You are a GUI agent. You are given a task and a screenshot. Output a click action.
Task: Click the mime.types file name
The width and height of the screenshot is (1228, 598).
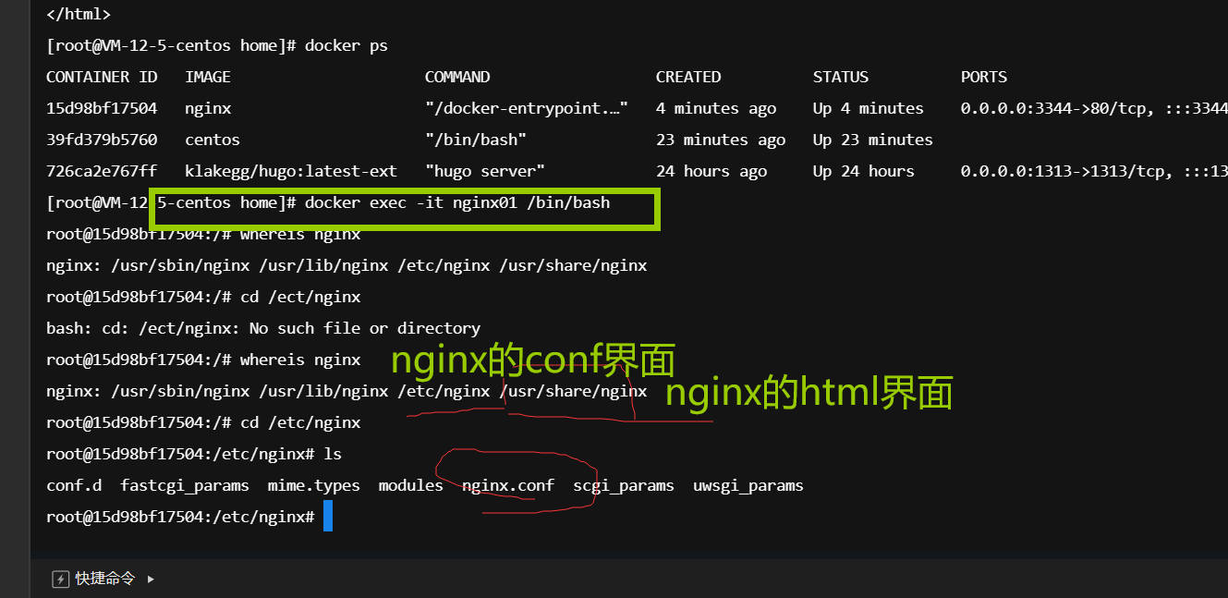click(314, 485)
